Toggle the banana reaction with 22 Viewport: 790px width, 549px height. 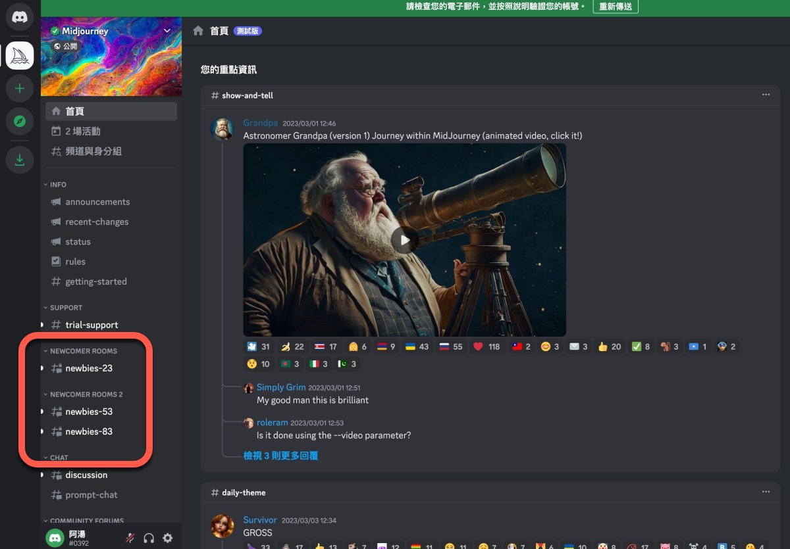pos(292,346)
